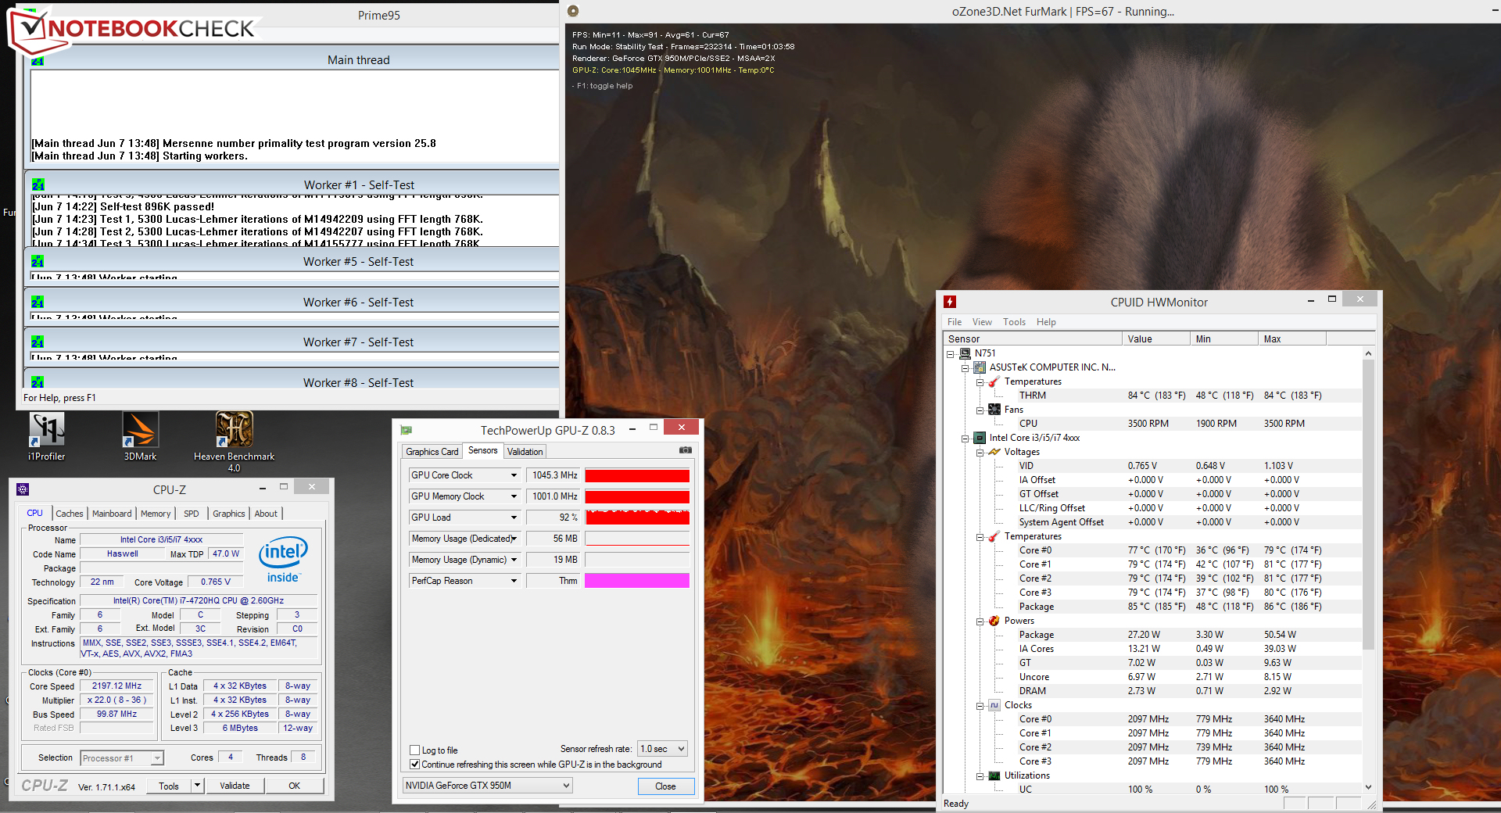
Task: Open the PerfCap Reason sensor dropdown
Action: [514, 581]
